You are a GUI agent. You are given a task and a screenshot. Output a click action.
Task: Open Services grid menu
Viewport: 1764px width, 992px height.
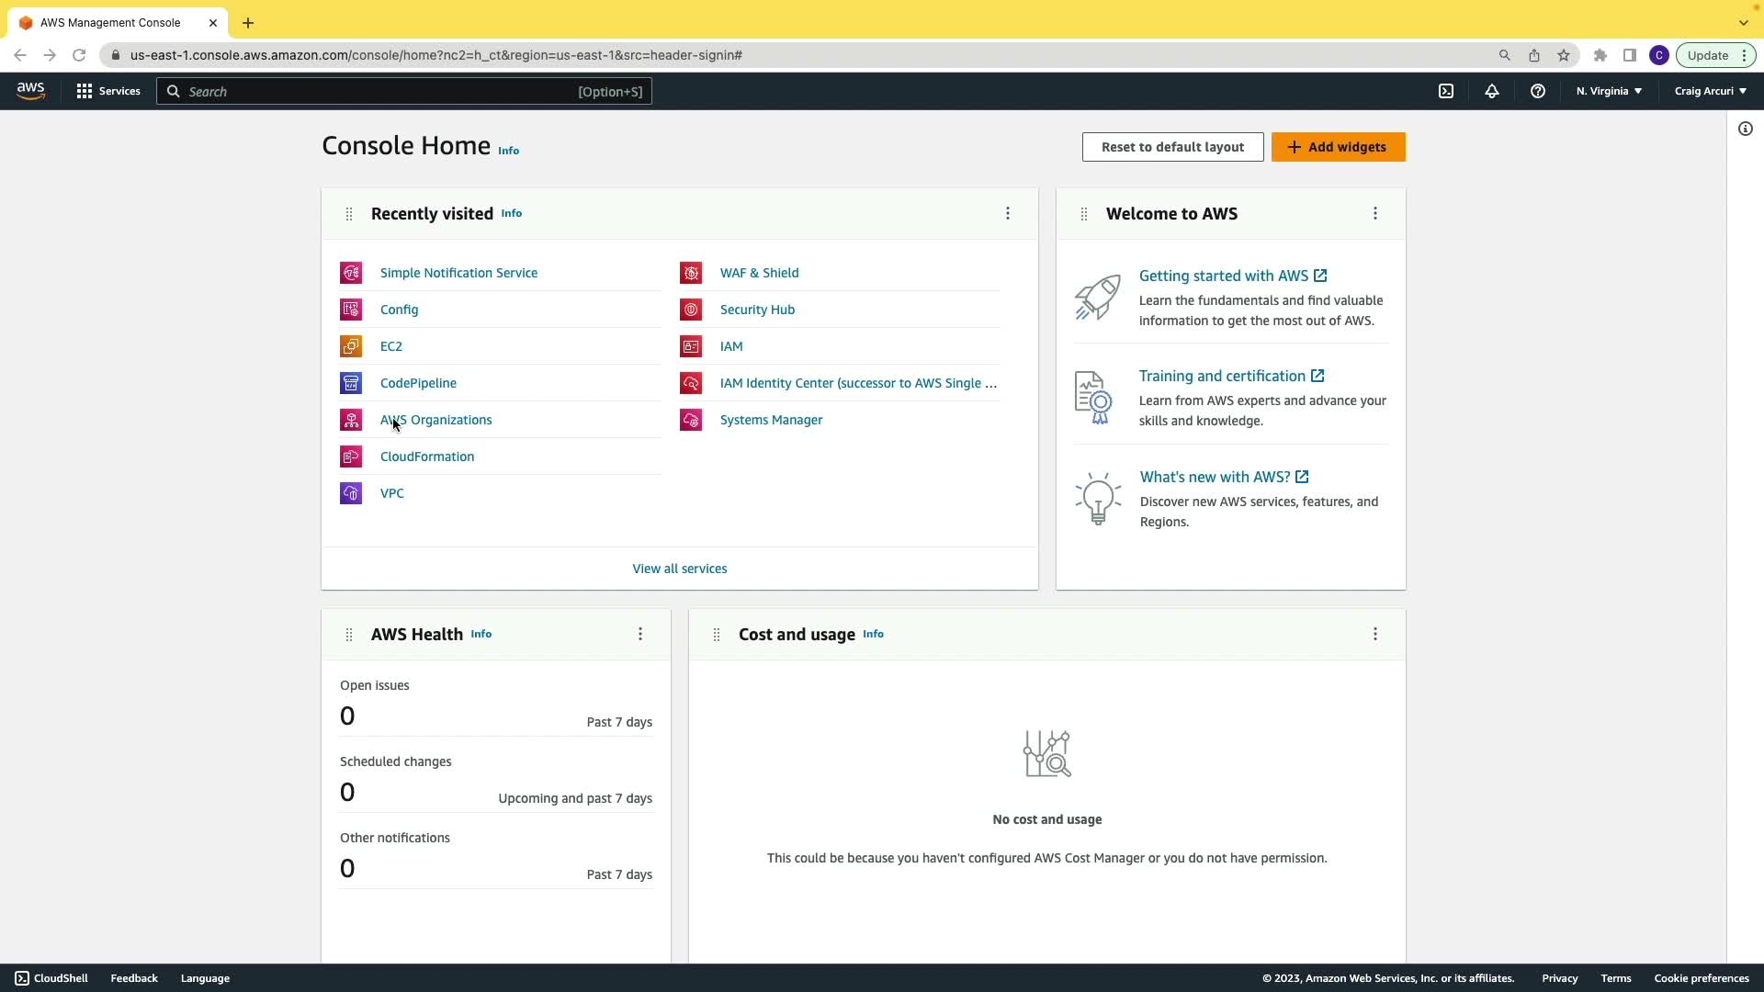click(x=108, y=91)
